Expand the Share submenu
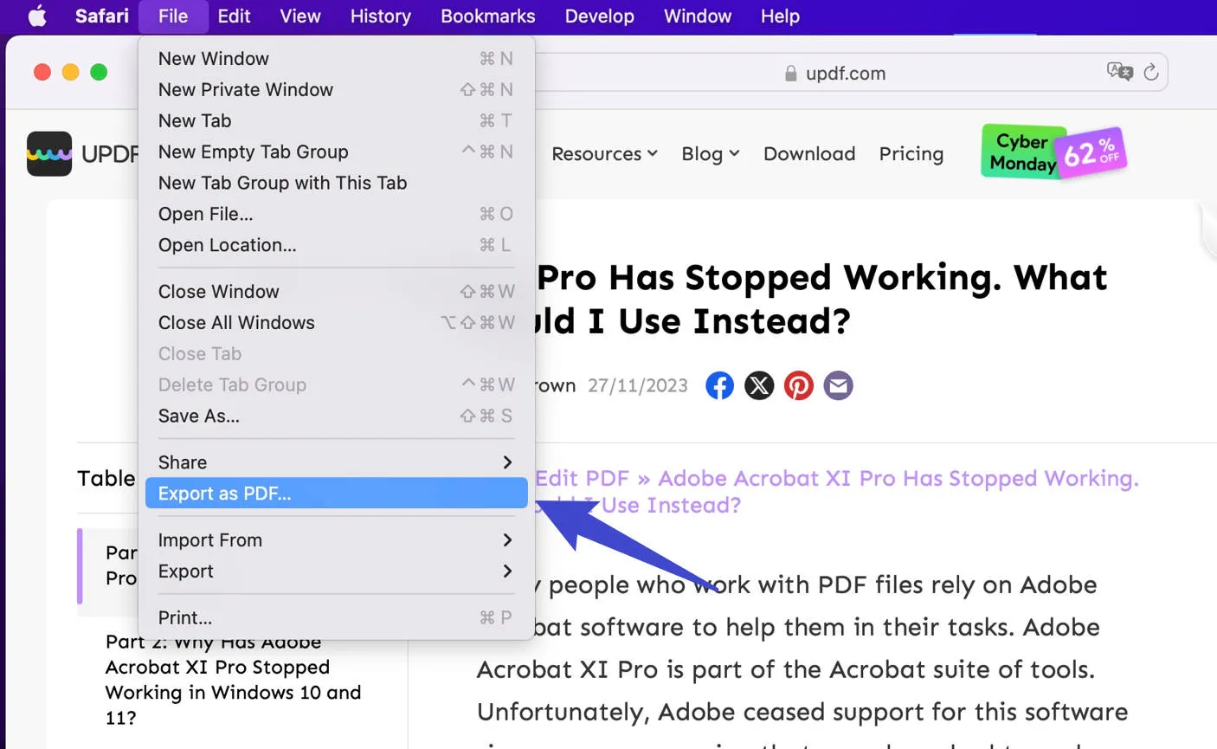This screenshot has height=749, width=1217. [183, 462]
